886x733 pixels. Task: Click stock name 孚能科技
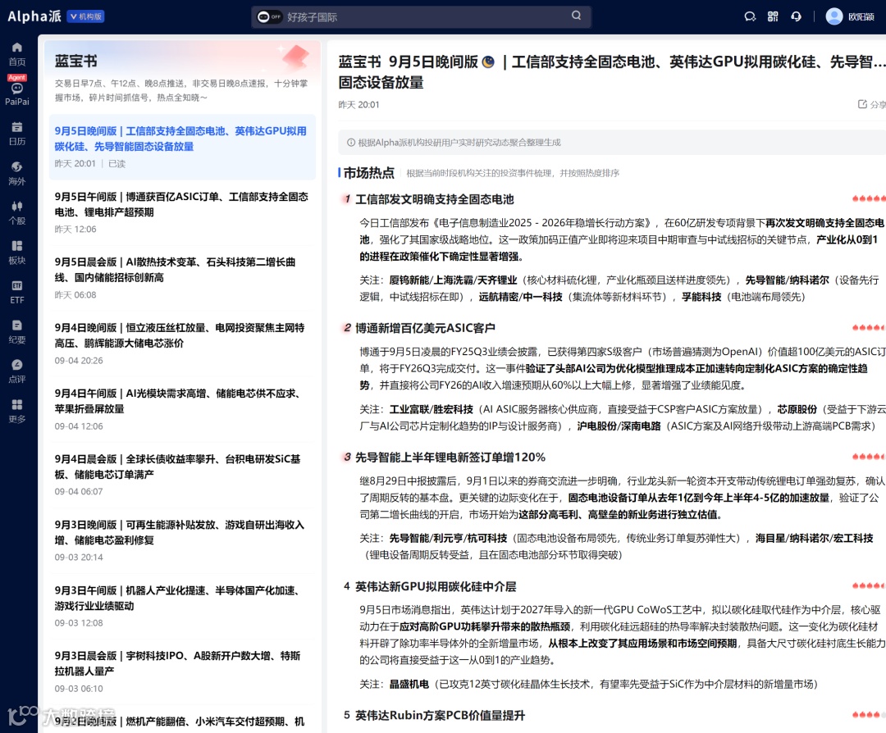tap(701, 297)
